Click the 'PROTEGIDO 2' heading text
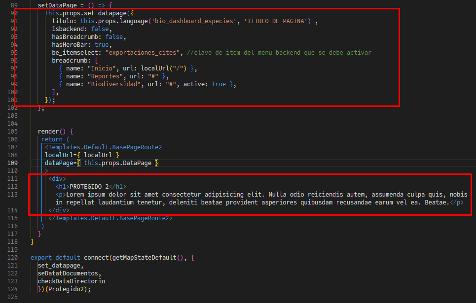The width and height of the screenshot is (476, 303). point(89,187)
